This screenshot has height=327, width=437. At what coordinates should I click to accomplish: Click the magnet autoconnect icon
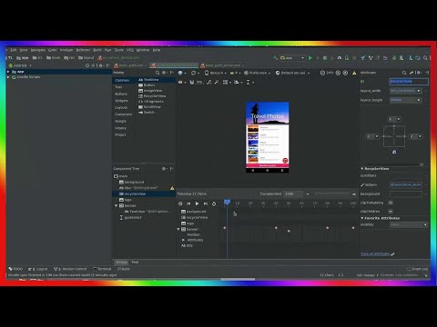pos(192,82)
